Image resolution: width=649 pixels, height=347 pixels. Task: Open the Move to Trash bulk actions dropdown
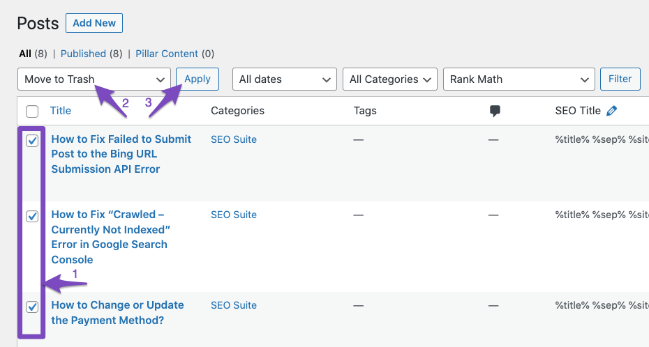tap(94, 79)
